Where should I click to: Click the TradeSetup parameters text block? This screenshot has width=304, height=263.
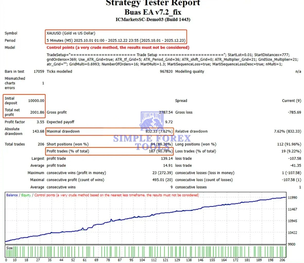172,59
